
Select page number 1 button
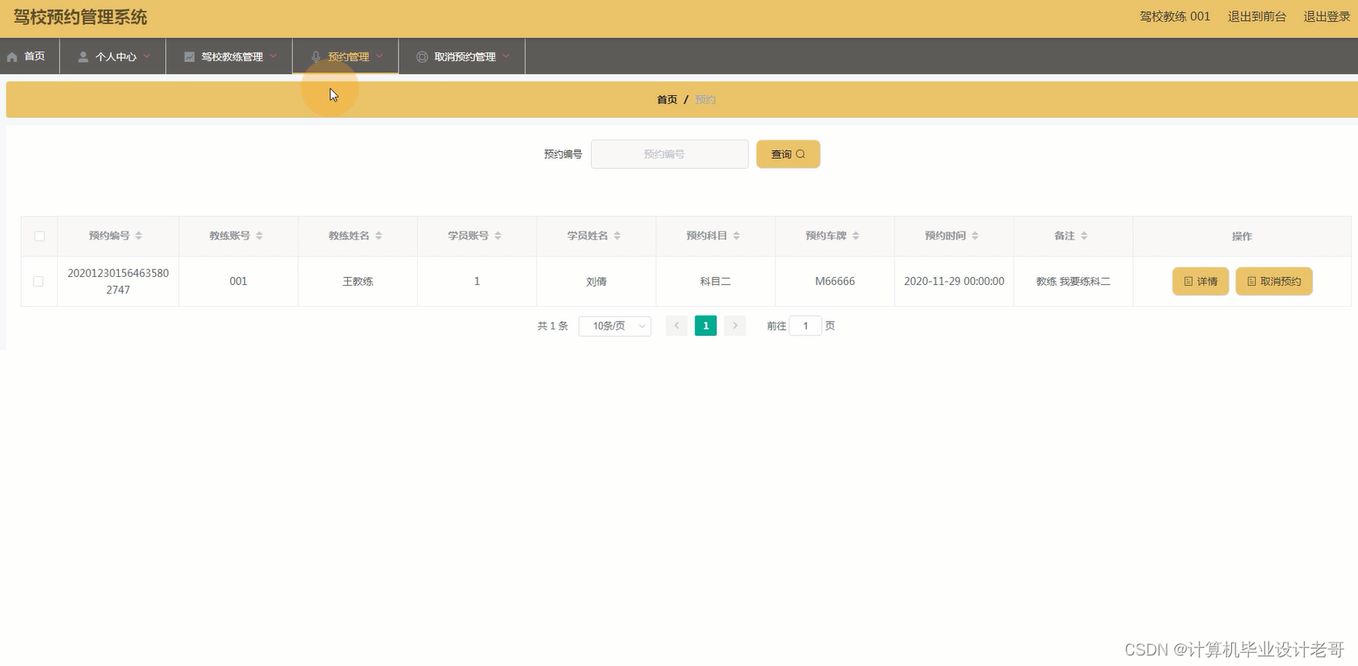pyautogui.click(x=706, y=326)
